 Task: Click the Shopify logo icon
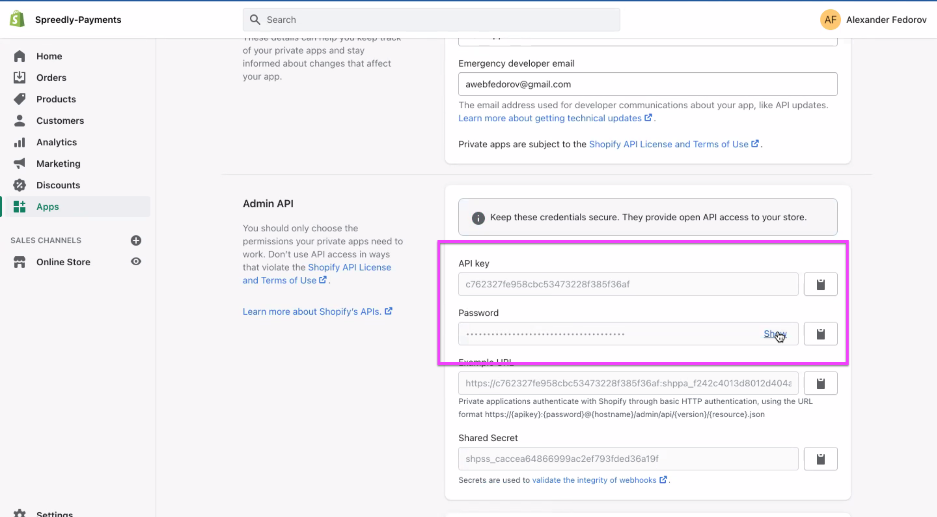pos(17,19)
